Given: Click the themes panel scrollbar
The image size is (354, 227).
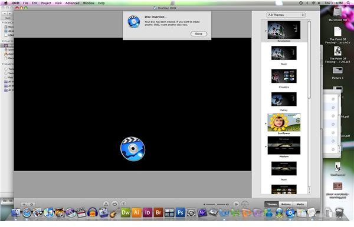Looking at the screenshot, I should click(309, 59).
